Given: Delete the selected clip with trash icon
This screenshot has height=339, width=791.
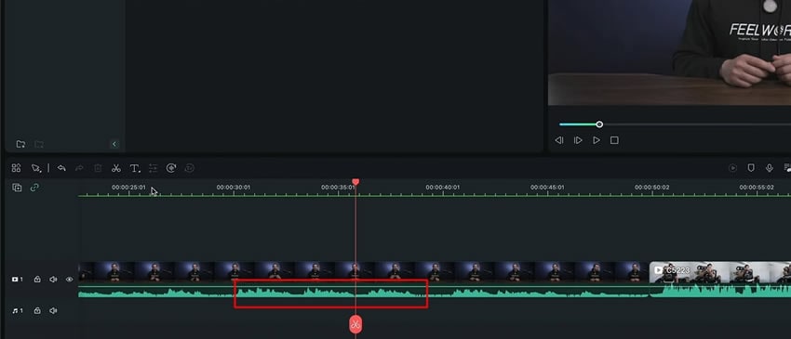Looking at the screenshot, I should [98, 168].
